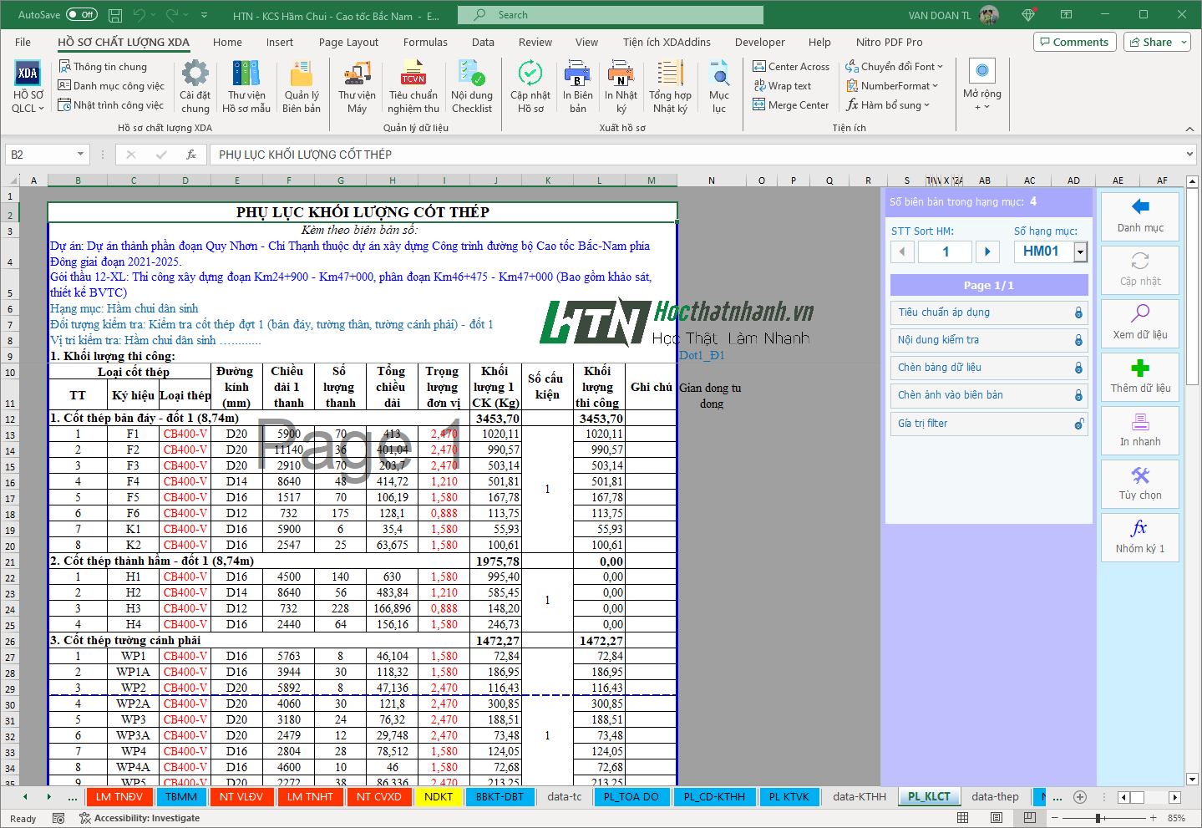Click next arrow for STT Sort HM

click(987, 251)
